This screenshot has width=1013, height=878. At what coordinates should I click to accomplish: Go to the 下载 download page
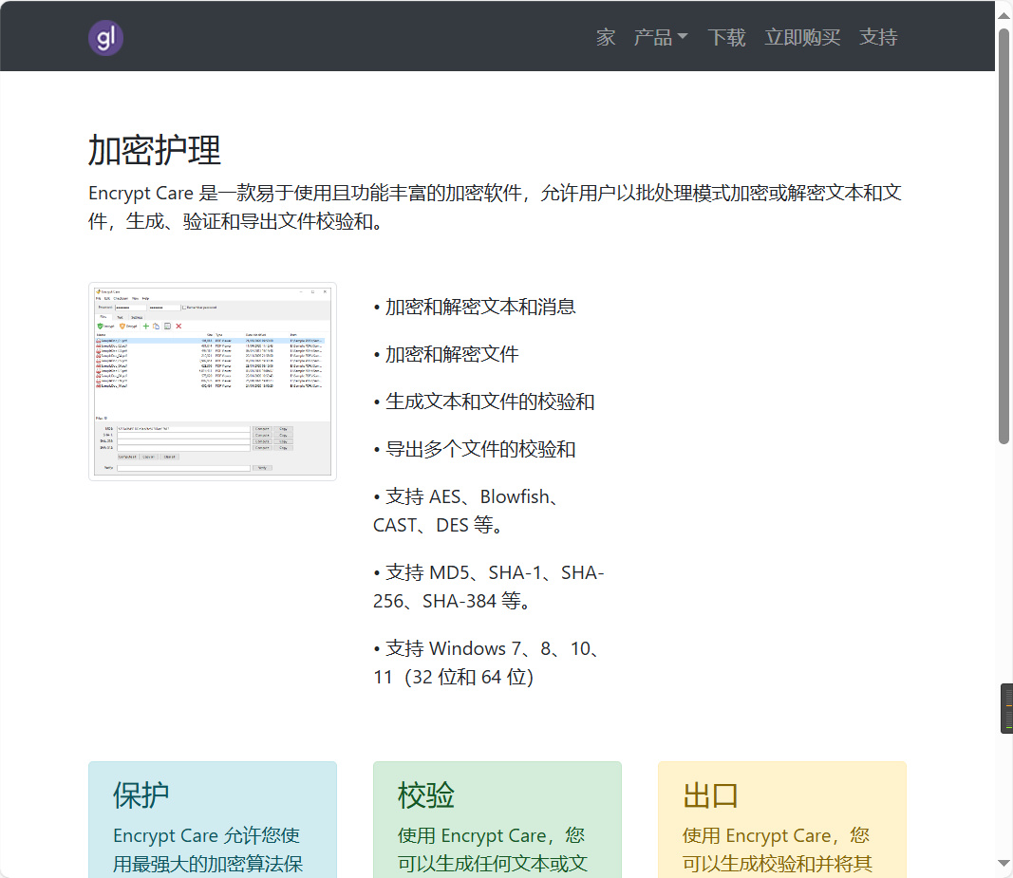click(x=726, y=37)
